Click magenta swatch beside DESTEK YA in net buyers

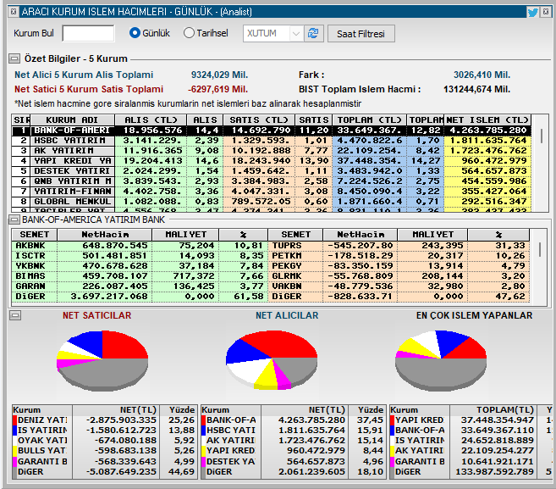[204, 462]
